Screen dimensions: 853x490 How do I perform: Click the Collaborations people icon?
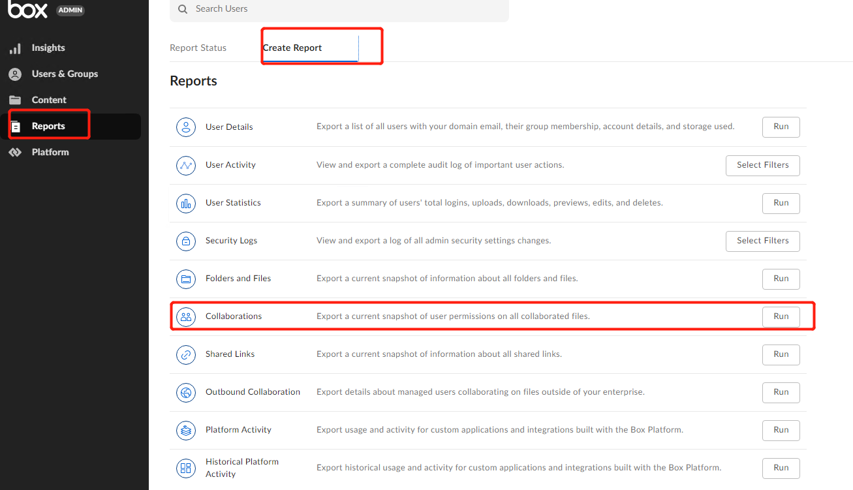point(186,316)
